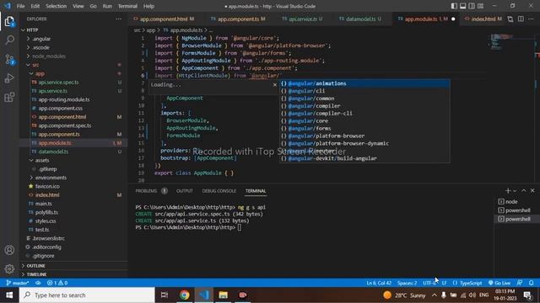This screenshot has height=303, width=540.
Task: Expand the .angular folder
Action: point(41,39)
